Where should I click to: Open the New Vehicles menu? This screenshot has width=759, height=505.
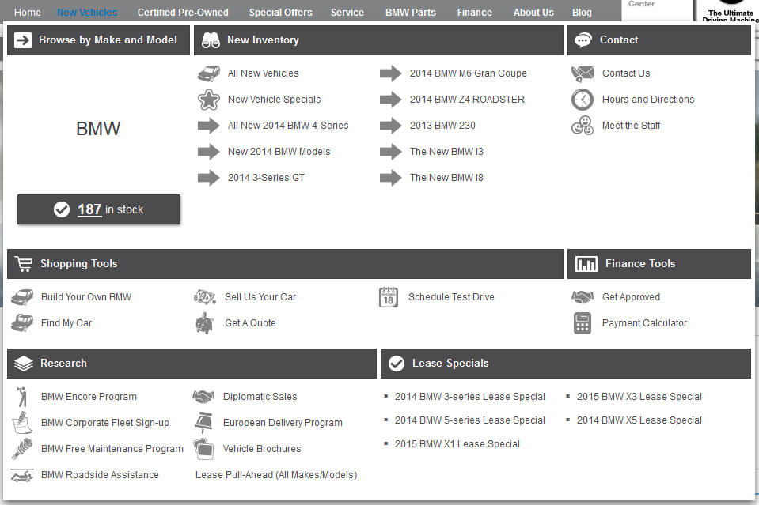click(x=87, y=13)
